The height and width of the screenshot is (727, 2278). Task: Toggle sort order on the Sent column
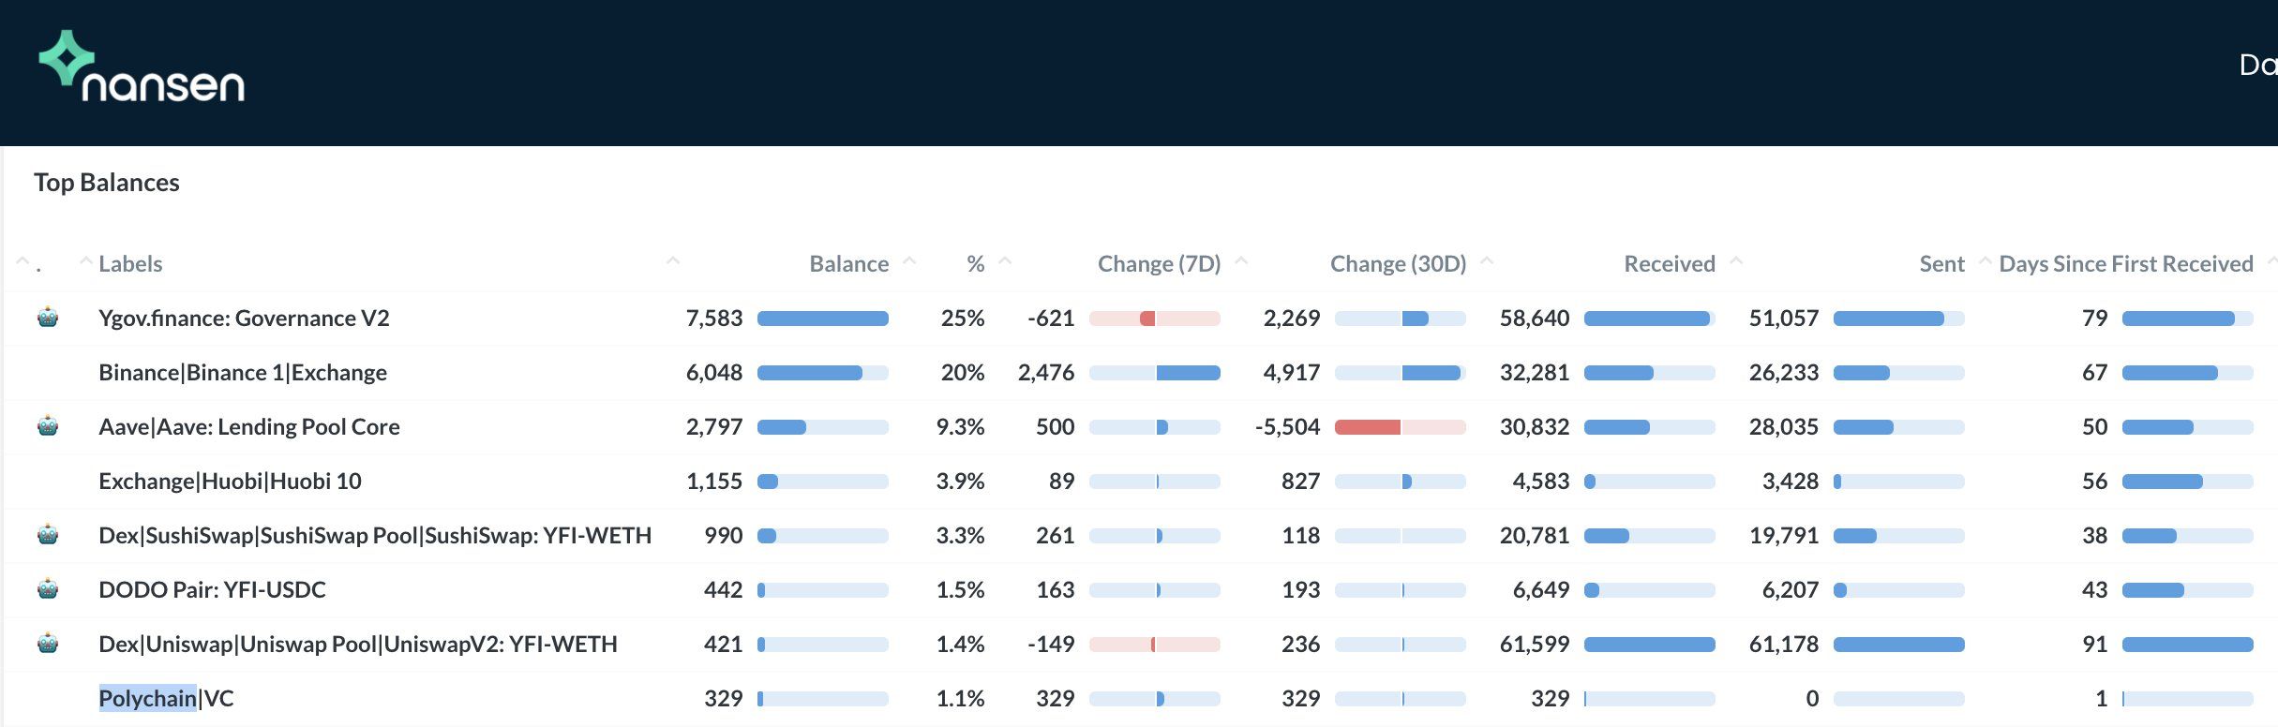1986,262
